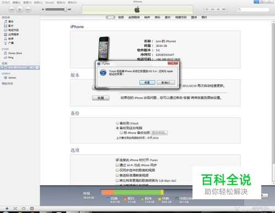Open the Store(S) menu
This screenshot has width=275, height=213.
pyautogui.click(x=50, y=3)
